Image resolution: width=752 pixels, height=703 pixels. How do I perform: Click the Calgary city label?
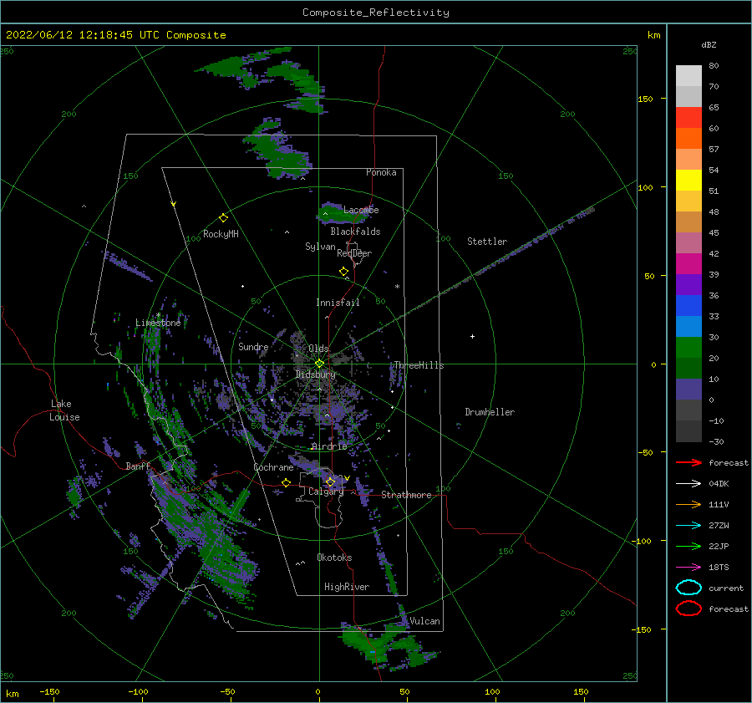coord(326,492)
